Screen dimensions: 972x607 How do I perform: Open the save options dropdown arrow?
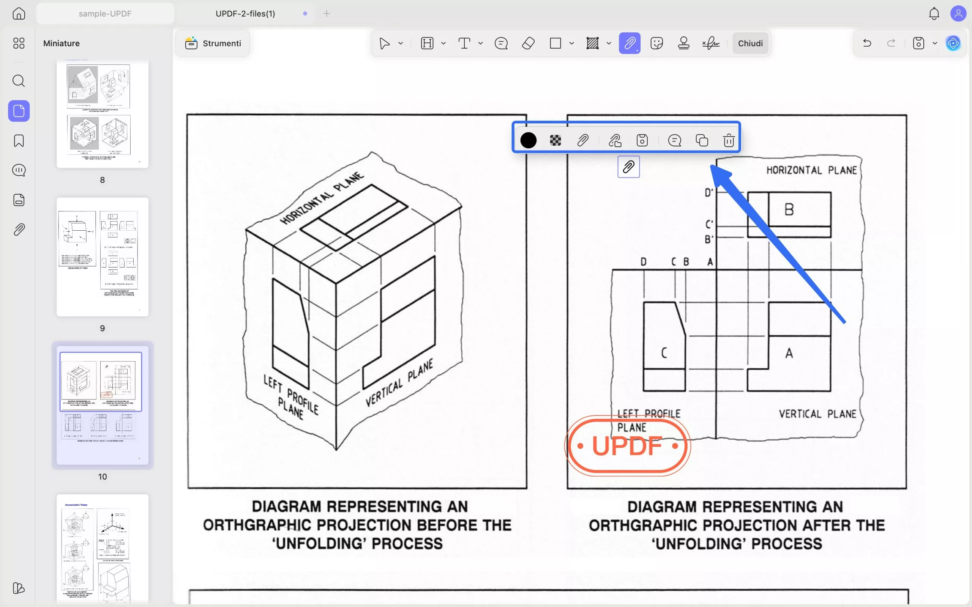935,43
